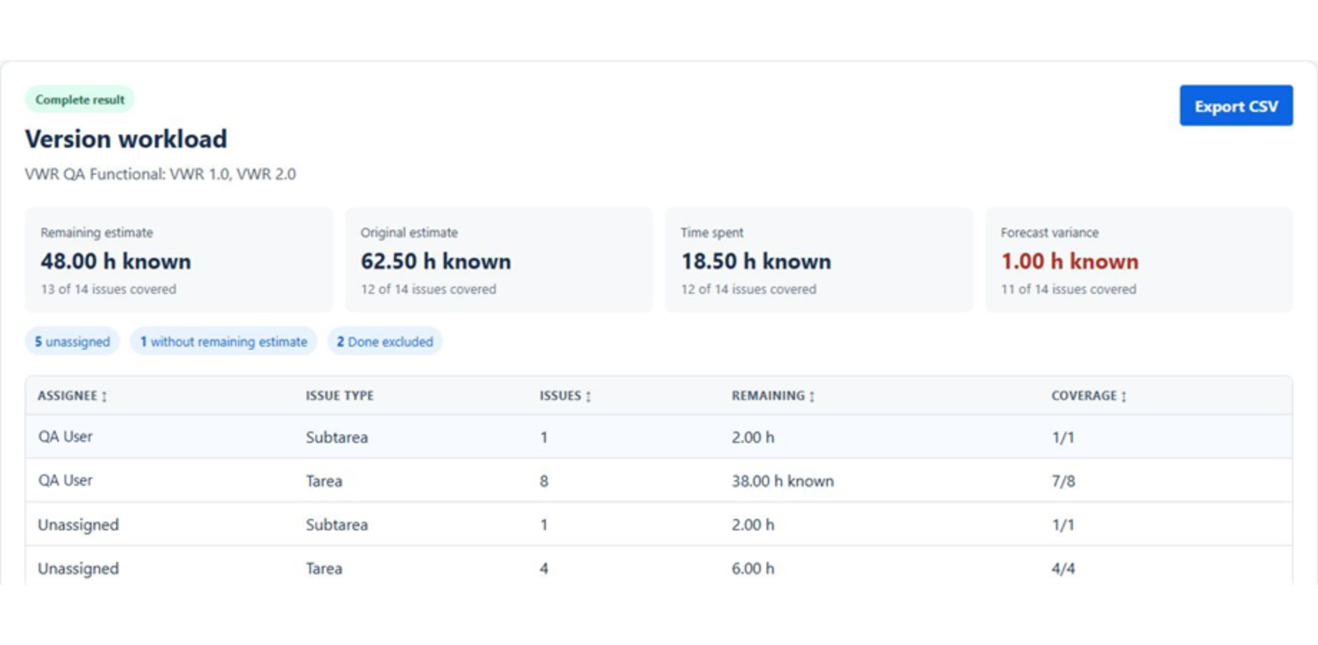The image size is (1318, 645).
Task: Sort by Coverage column arrow
Action: click(1124, 396)
